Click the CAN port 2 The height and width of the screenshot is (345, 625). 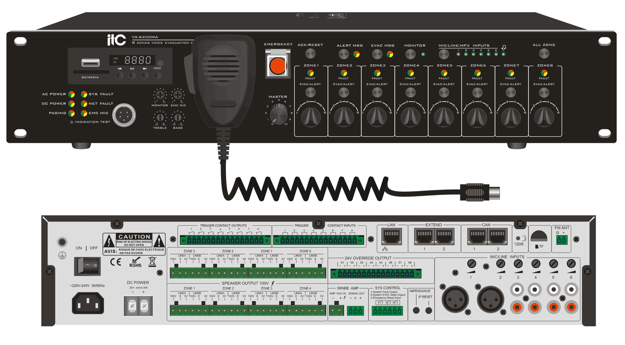coord(497,236)
